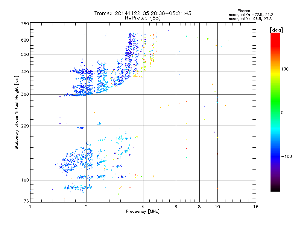Click the rainbow phase colorbar

275,112
